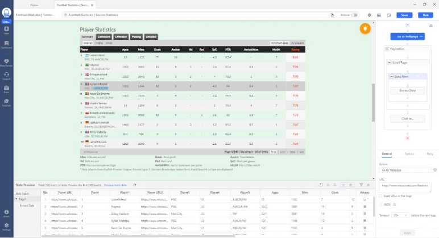Open the Go to Webpage step menu
The image size is (439, 238).
[421, 36]
